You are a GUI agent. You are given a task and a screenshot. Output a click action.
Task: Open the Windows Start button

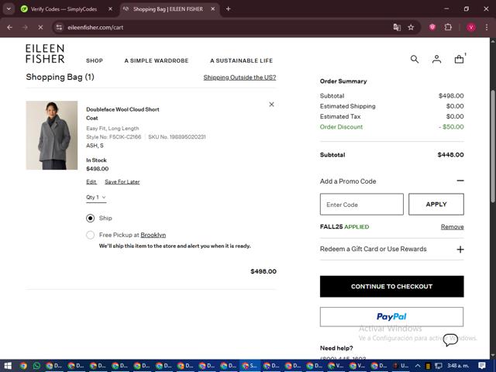pos(8,366)
